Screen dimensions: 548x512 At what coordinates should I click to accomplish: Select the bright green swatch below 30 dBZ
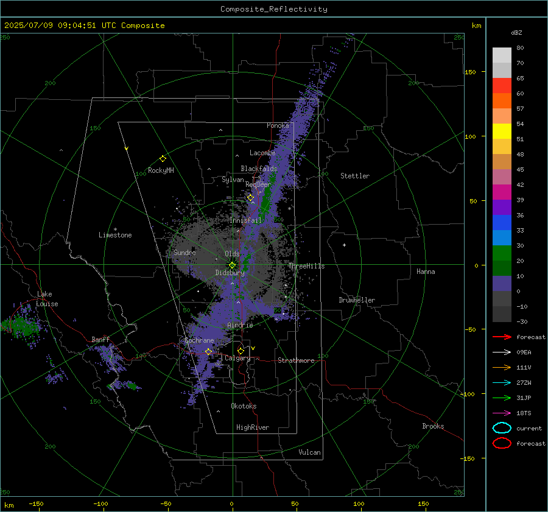[502, 253]
